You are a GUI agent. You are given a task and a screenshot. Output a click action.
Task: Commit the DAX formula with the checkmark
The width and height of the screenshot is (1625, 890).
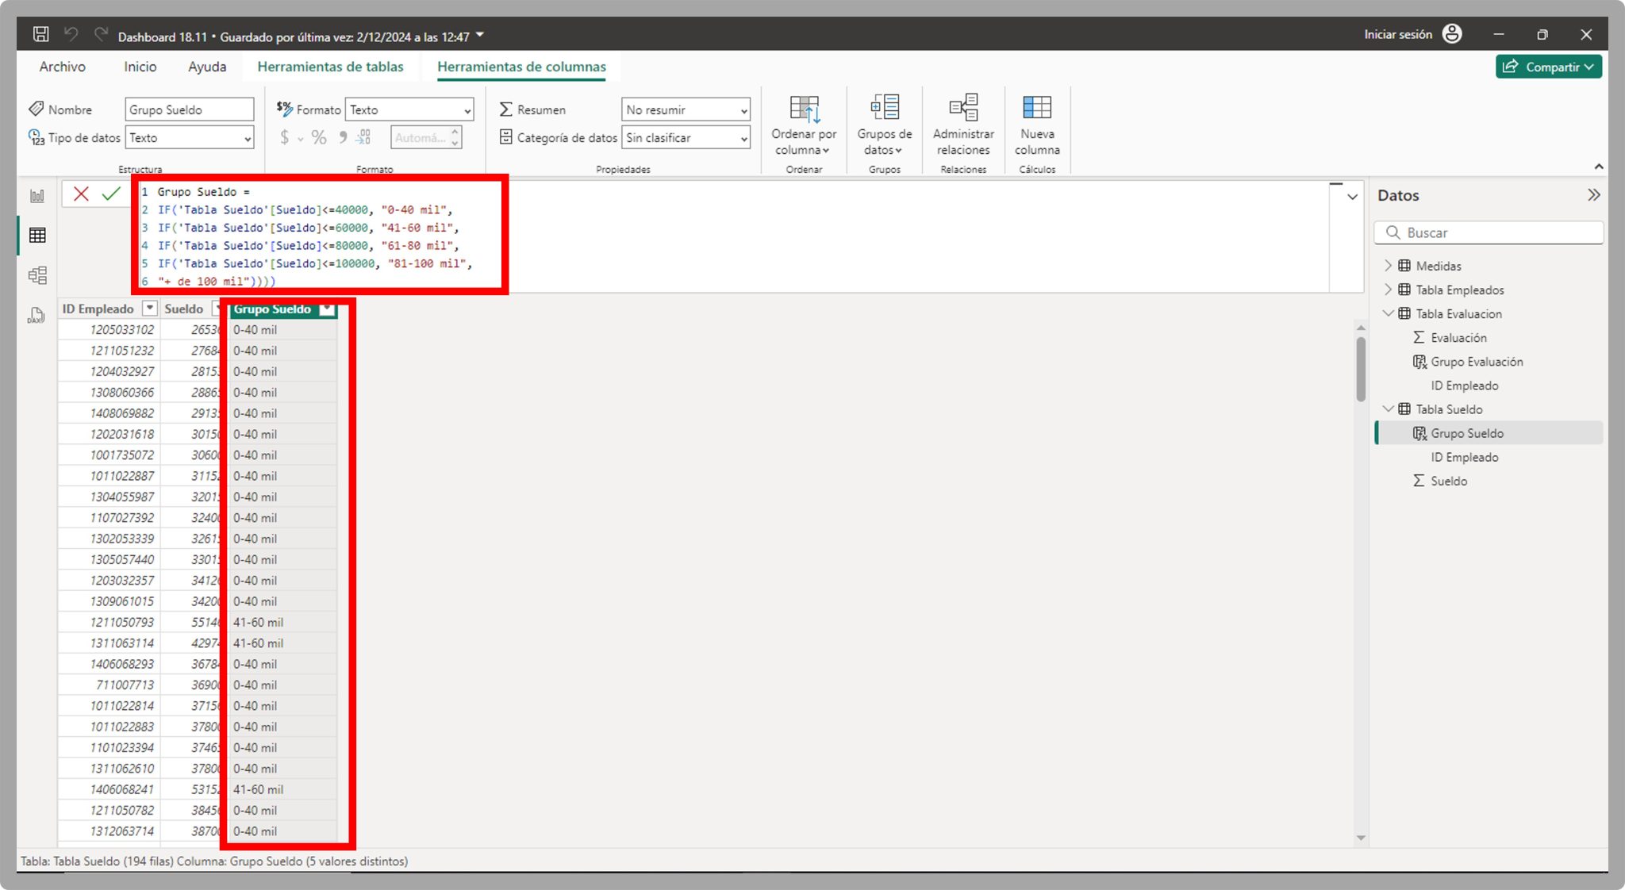[x=110, y=194]
